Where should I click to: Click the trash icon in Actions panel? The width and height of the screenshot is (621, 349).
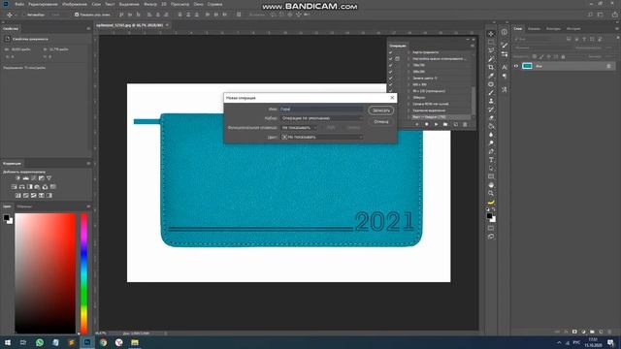[465, 124]
